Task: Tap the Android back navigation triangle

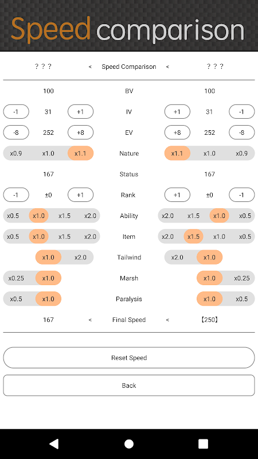Action: pyautogui.click(x=54, y=444)
